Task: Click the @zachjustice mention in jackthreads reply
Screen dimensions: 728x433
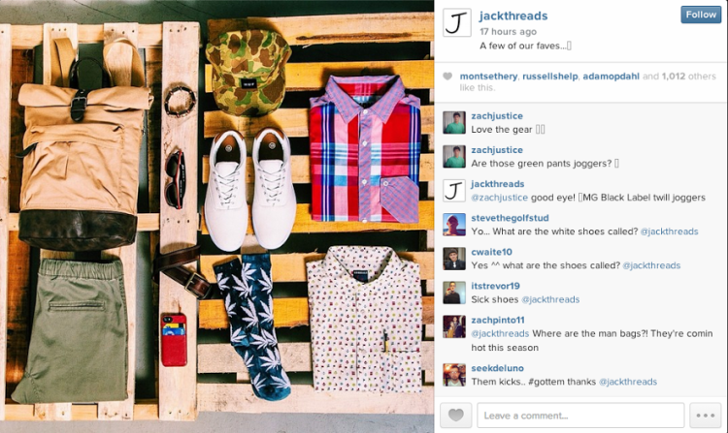Action: pyautogui.click(x=499, y=198)
